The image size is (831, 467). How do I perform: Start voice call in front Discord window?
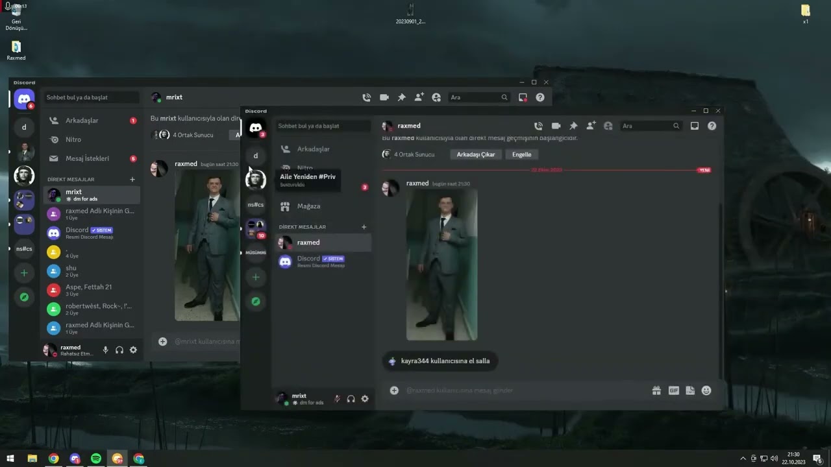538,126
